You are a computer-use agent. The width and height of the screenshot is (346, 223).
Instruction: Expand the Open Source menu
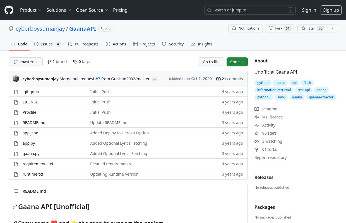pos(92,10)
